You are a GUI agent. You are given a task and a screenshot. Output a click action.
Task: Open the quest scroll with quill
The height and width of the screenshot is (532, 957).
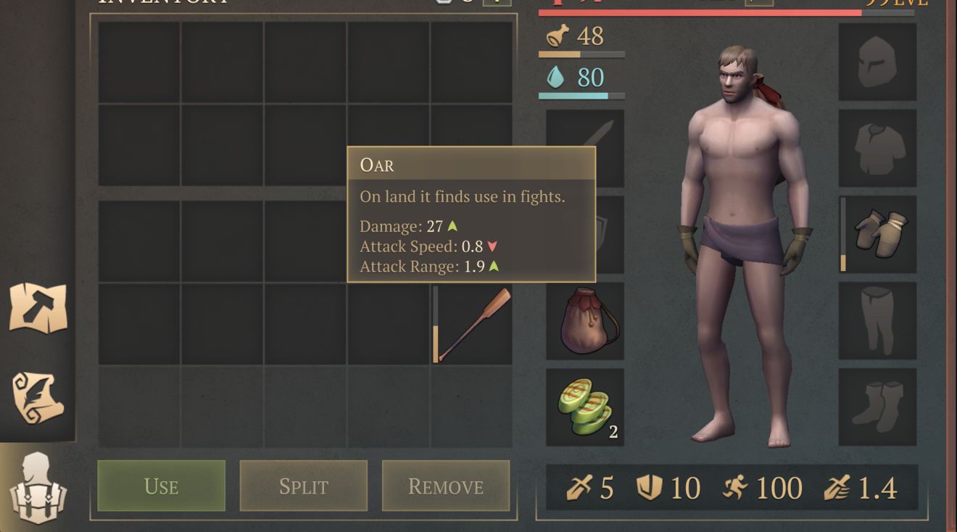(38, 397)
